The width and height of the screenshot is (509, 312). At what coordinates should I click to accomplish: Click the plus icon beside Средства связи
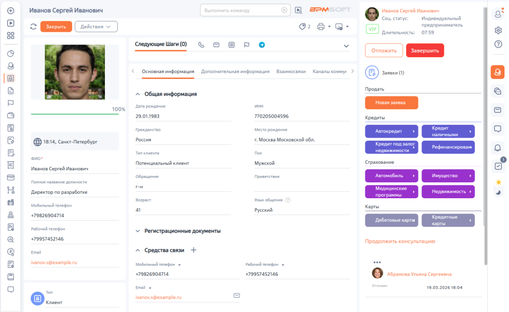coord(194,250)
